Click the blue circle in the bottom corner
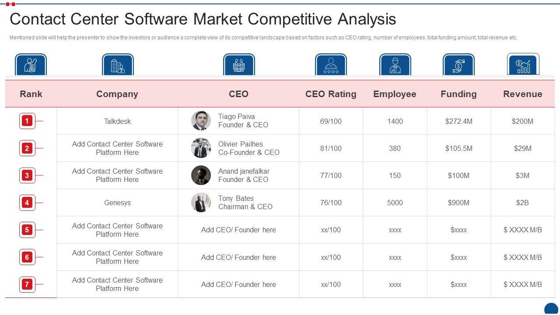Image resolution: width=560 pixels, height=315 pixels. 551,309
